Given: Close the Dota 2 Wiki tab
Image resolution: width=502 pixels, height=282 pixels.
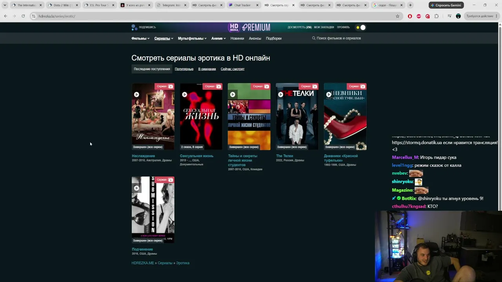Looking at the screenshot, I should click(77, 5).
